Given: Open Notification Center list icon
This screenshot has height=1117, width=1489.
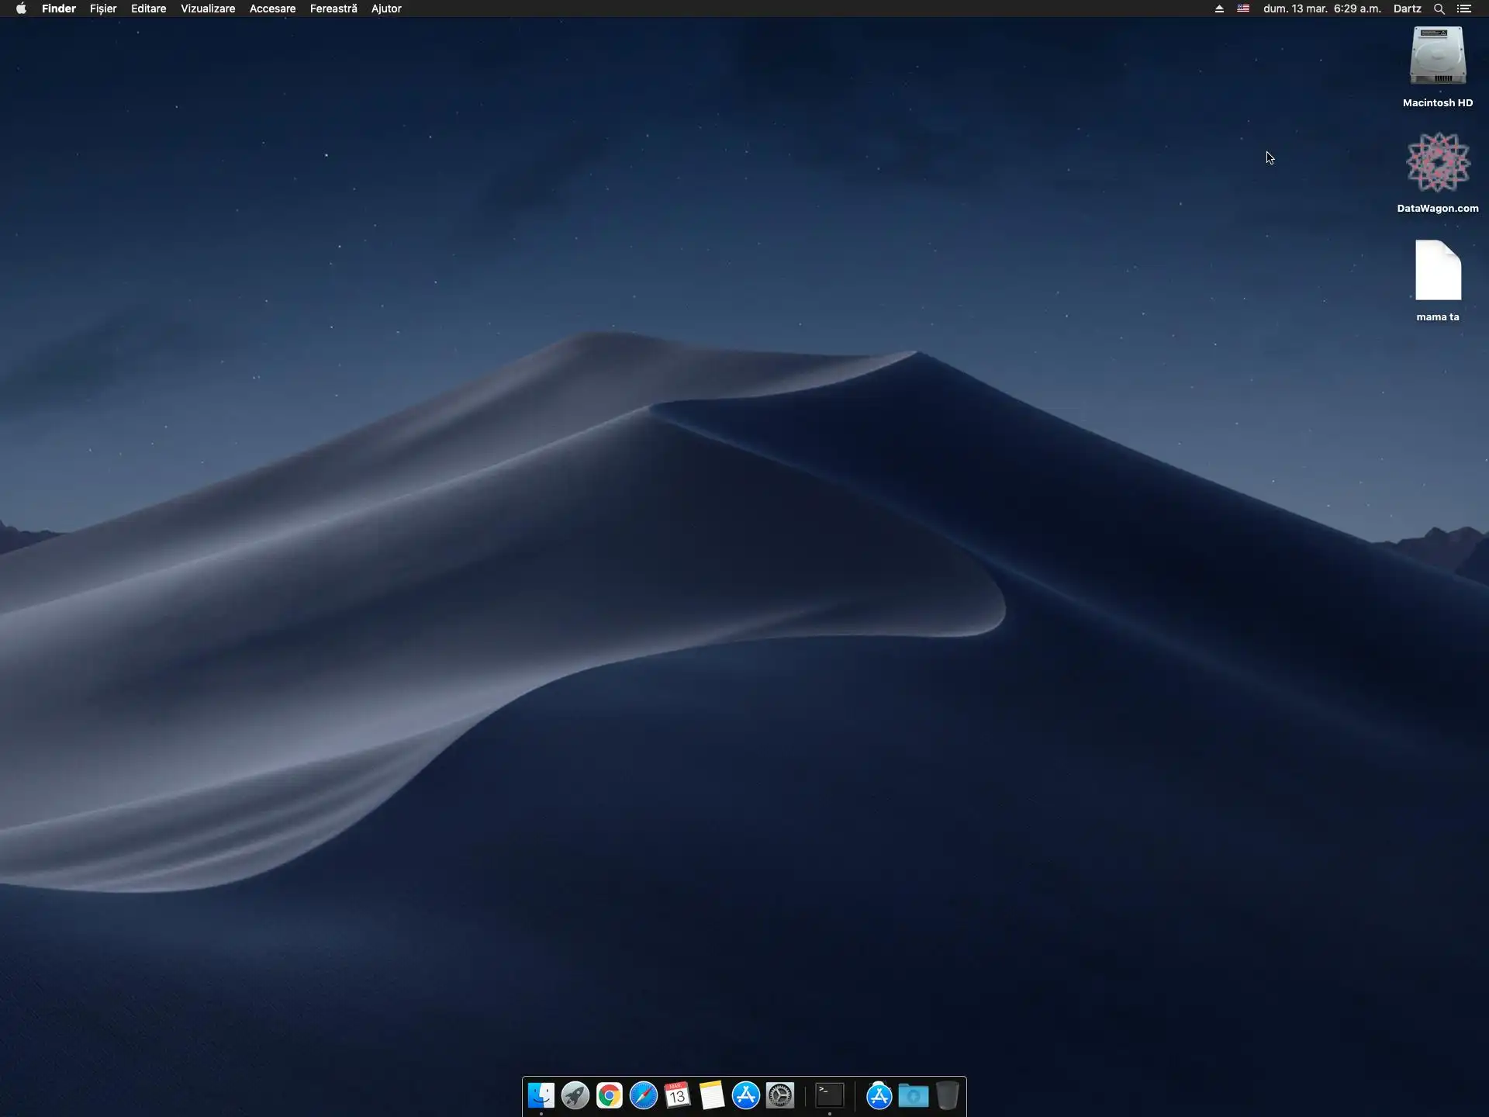Looking at the screenshot, I should point(1464,9).
